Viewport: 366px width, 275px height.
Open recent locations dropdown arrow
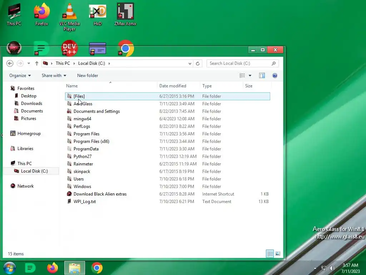pos(29,63)
